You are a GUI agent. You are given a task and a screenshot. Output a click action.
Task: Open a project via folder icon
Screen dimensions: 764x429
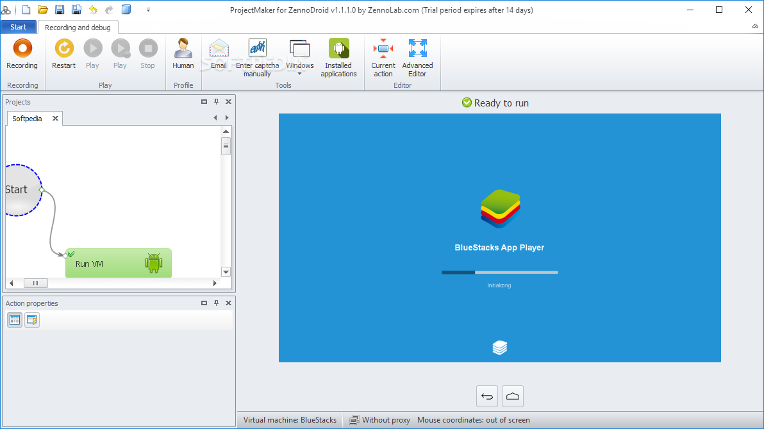point(43,9)
